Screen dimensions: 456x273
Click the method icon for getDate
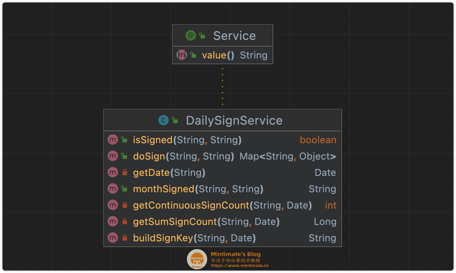tap(113, 172)
